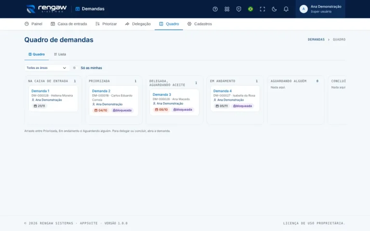370x231 pixels.
Task: Switch to Quadro view sub-tab
Action: tap(37, 54)
